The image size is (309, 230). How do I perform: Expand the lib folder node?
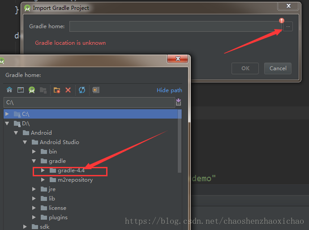pyautogui.click(x=34, y=199)
